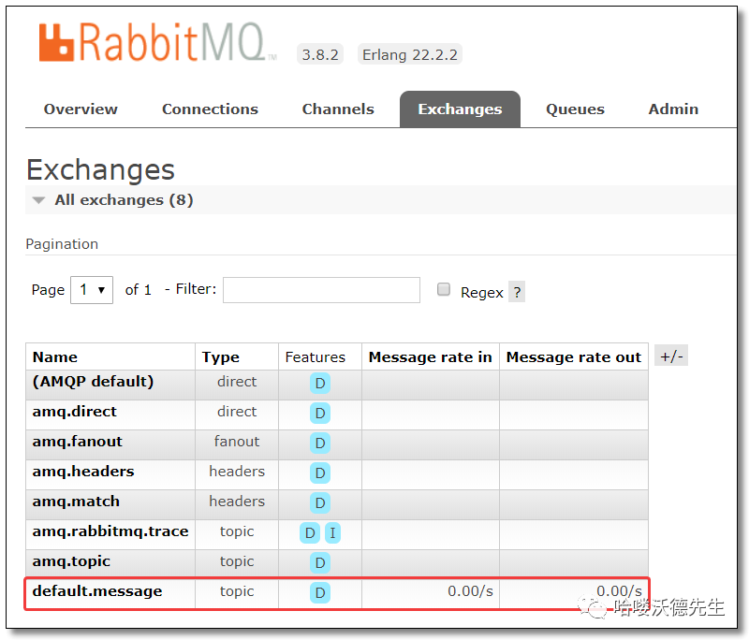Click the version 3.8.2 label
Screen dimensions: 749x640
(x=320, y=54)
